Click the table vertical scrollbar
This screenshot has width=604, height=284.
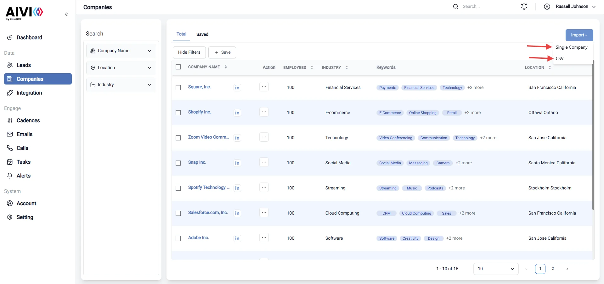coord(593,135)
